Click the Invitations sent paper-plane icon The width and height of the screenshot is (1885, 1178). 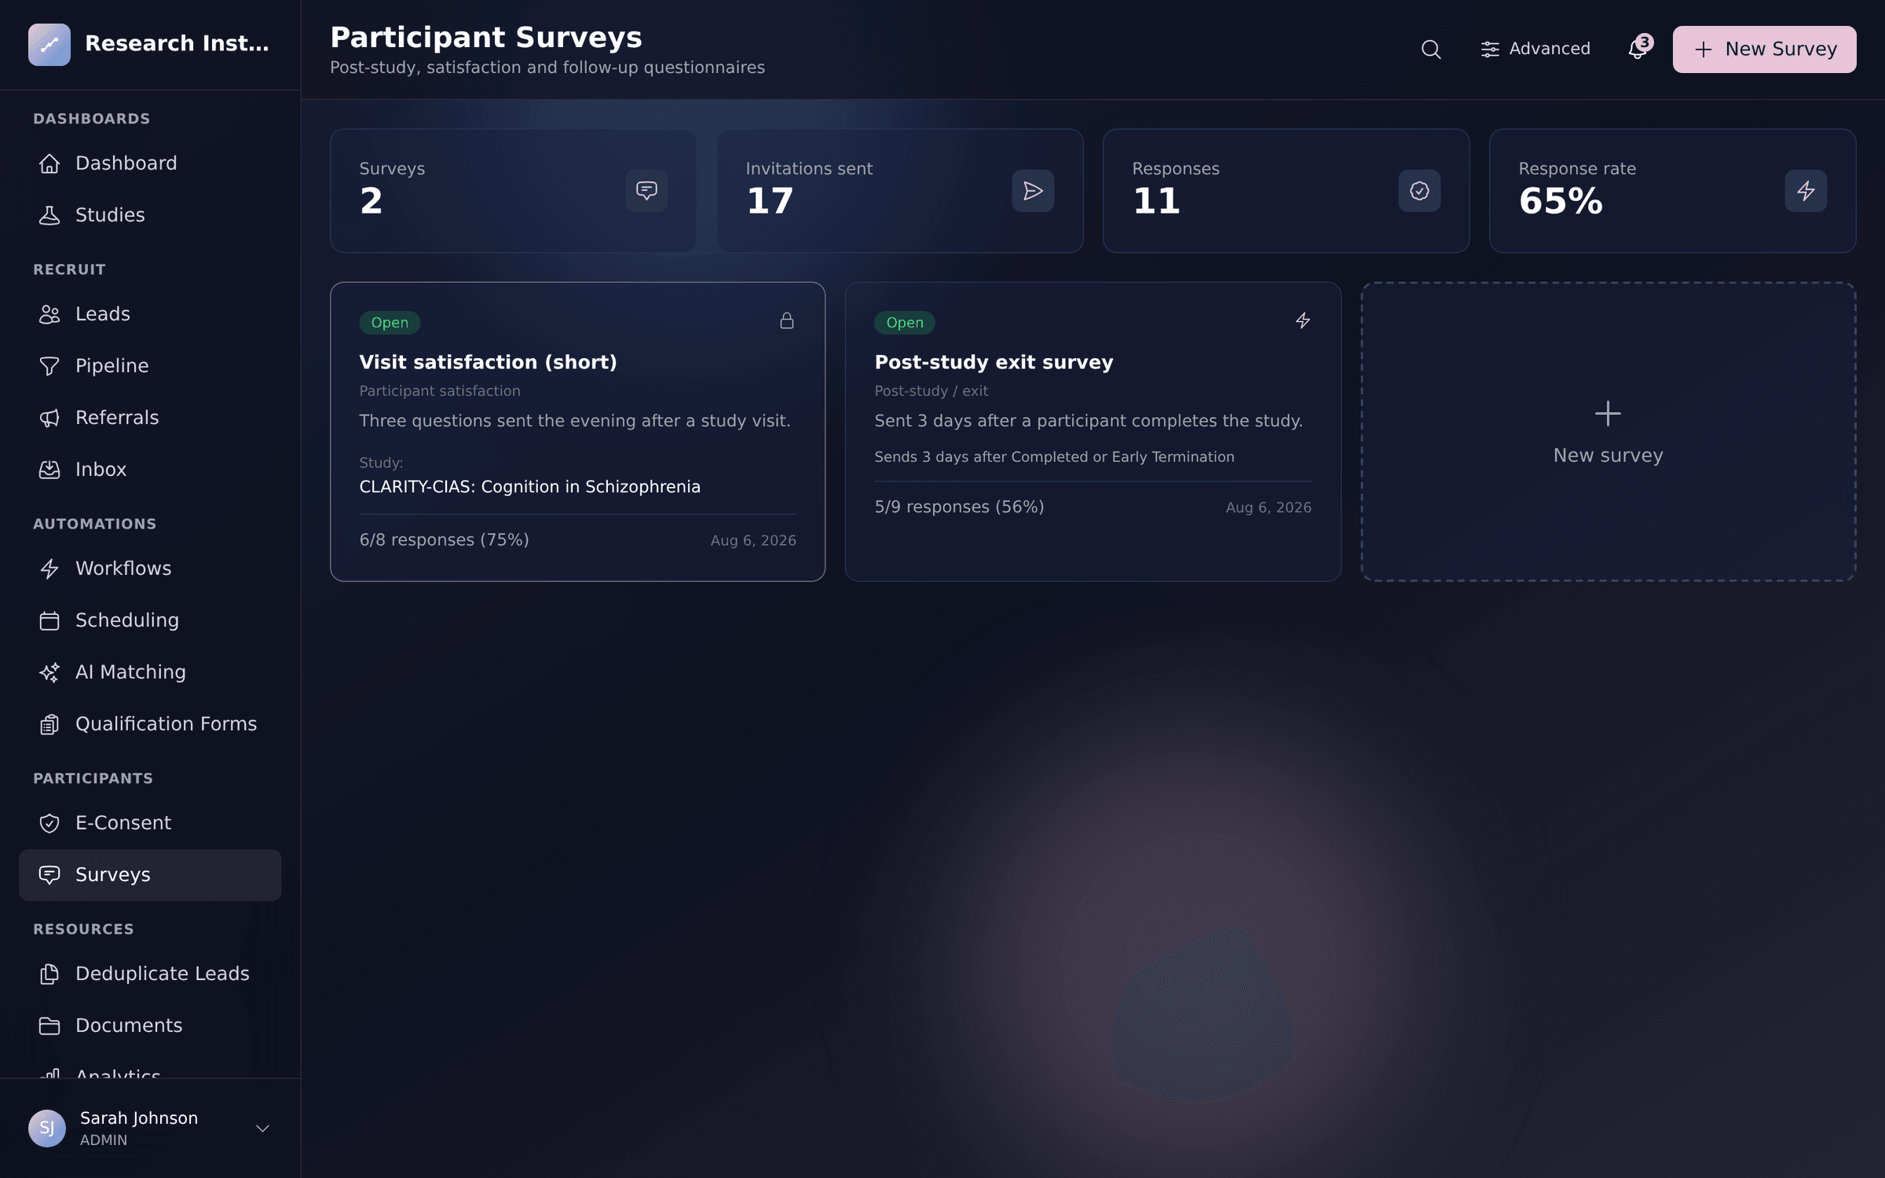pos(1033,191)
